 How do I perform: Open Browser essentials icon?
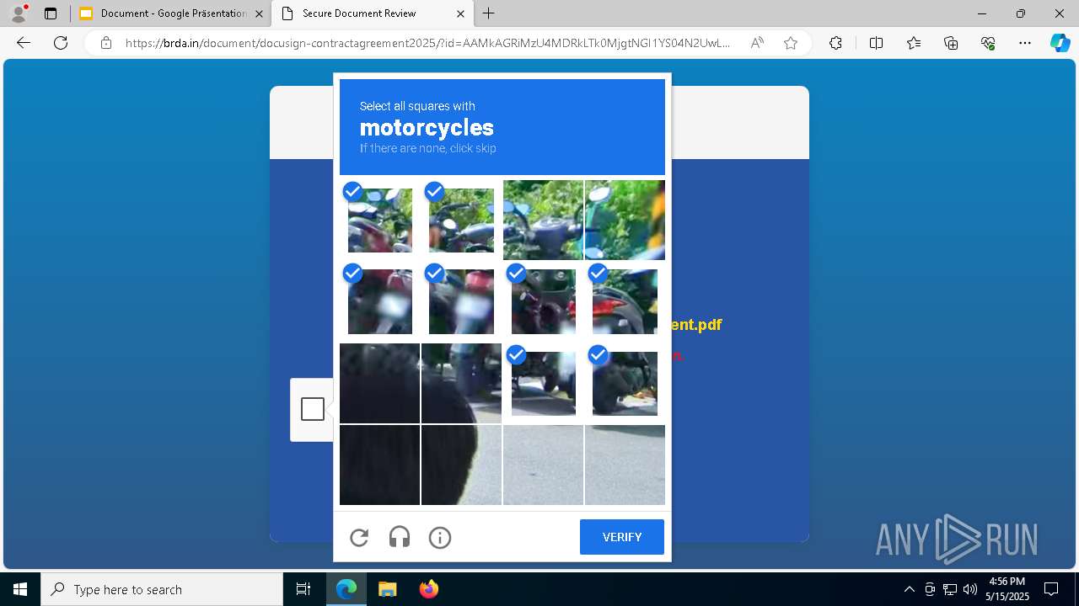point(988,43)
